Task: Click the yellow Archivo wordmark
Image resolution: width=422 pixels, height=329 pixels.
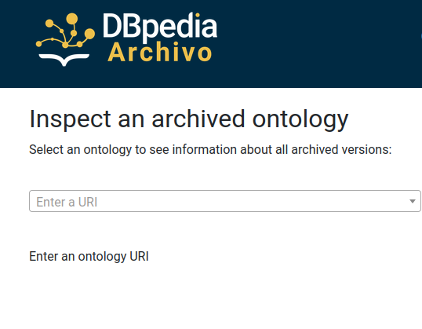Action: point(160,53)
